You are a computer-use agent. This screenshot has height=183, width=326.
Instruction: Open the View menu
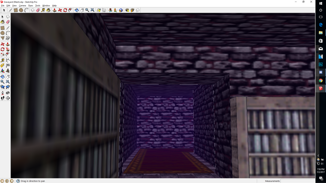14,6
